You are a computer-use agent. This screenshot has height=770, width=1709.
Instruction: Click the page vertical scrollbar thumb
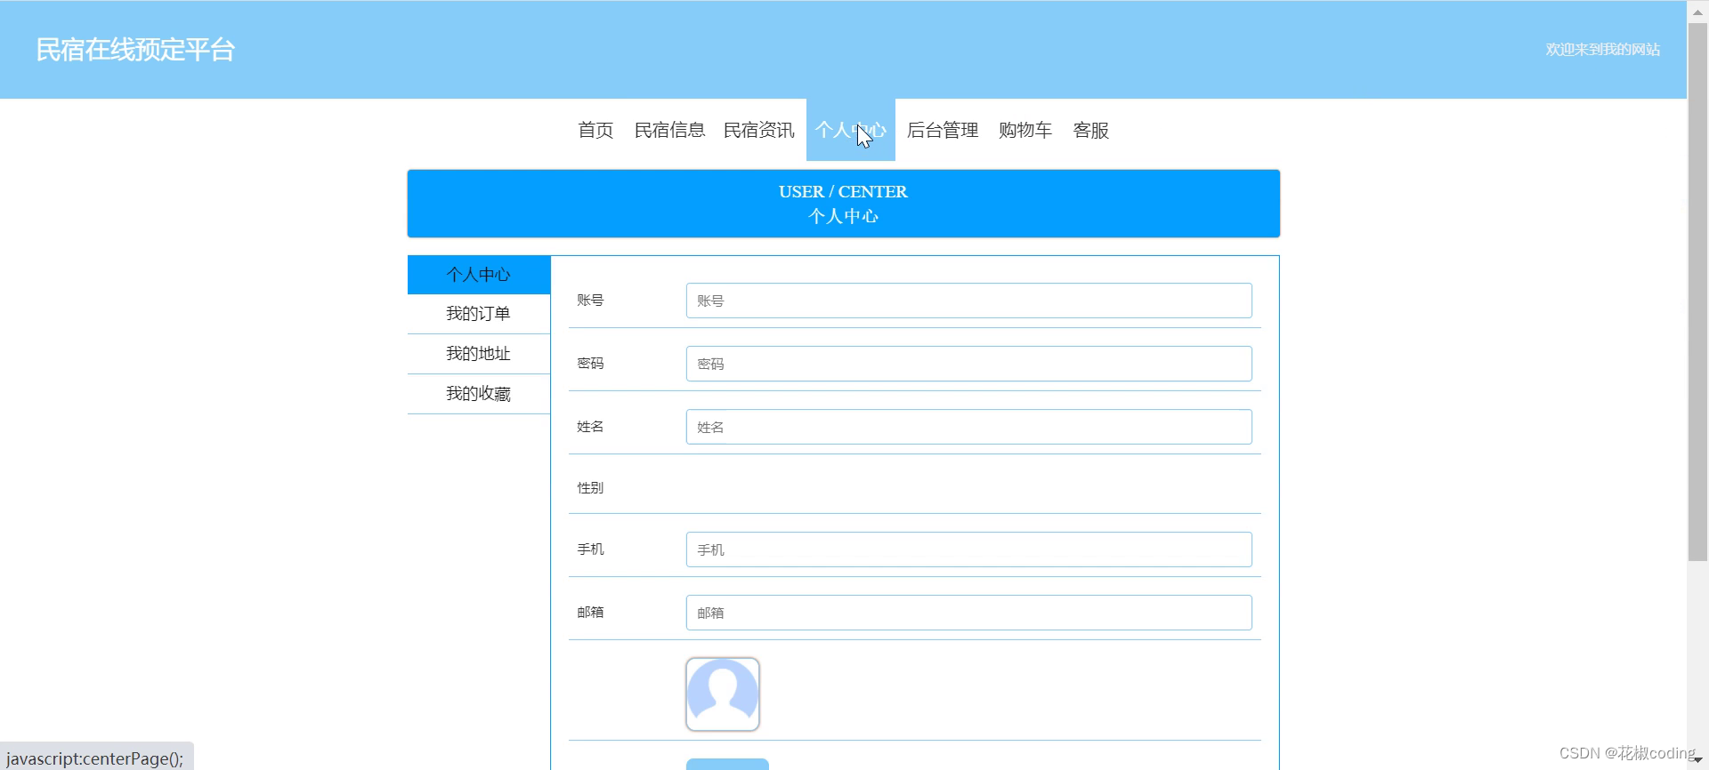(1698, 293)
